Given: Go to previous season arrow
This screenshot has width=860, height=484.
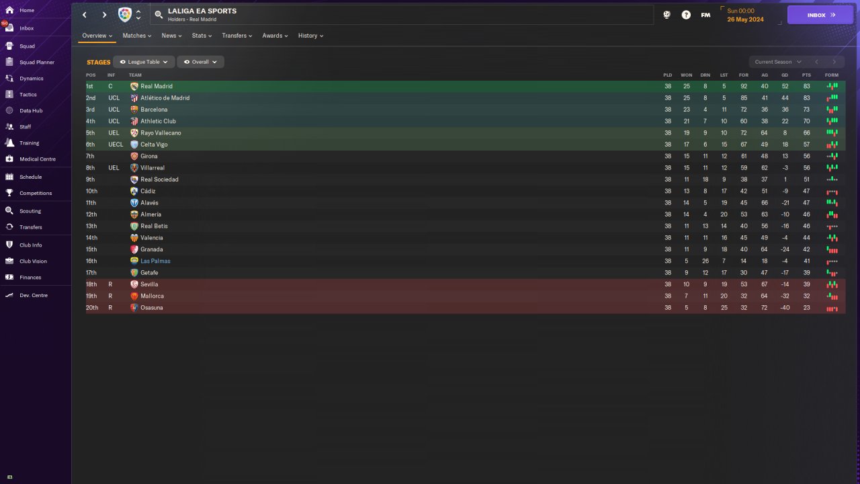Looking at the screenshot, I should tap(816, 62).
